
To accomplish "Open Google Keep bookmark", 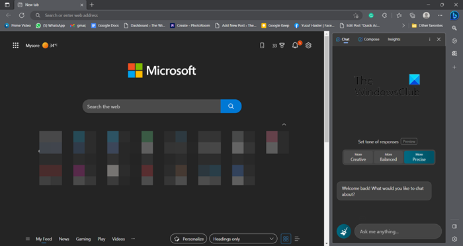I will pos(275,26).
